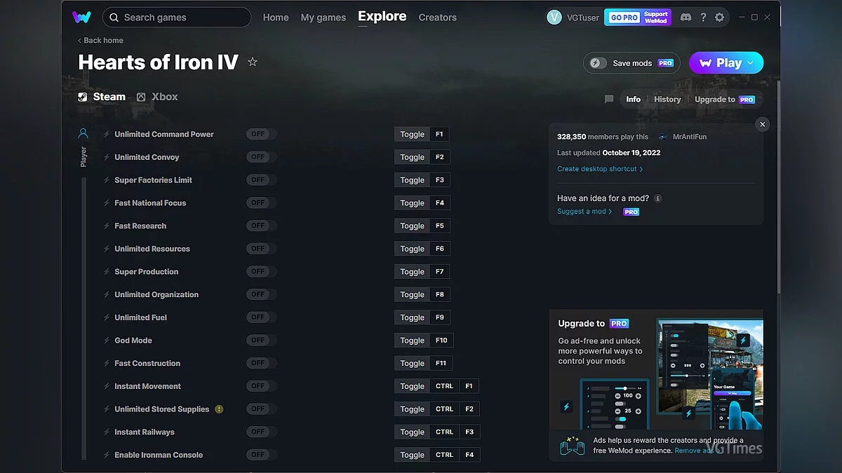Screen dimensions: 842x473
Task: Open the Discord icon link
Action: point(686,18)
